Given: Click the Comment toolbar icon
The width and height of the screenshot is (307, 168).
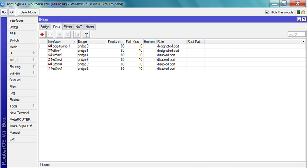Looking at the screenshot, I should [77, 35].
